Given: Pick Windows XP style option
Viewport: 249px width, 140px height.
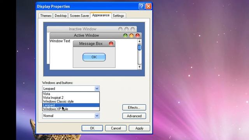Looking at the screenshot, I should (x=71, y=109).
